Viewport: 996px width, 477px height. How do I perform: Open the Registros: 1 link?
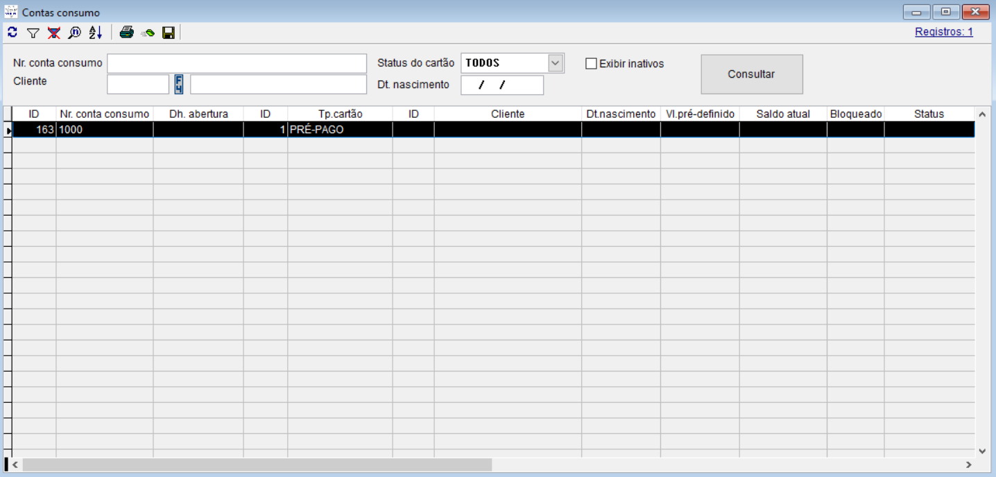pos(944,32)
